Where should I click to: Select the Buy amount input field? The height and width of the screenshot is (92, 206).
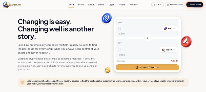pos(137,50)
